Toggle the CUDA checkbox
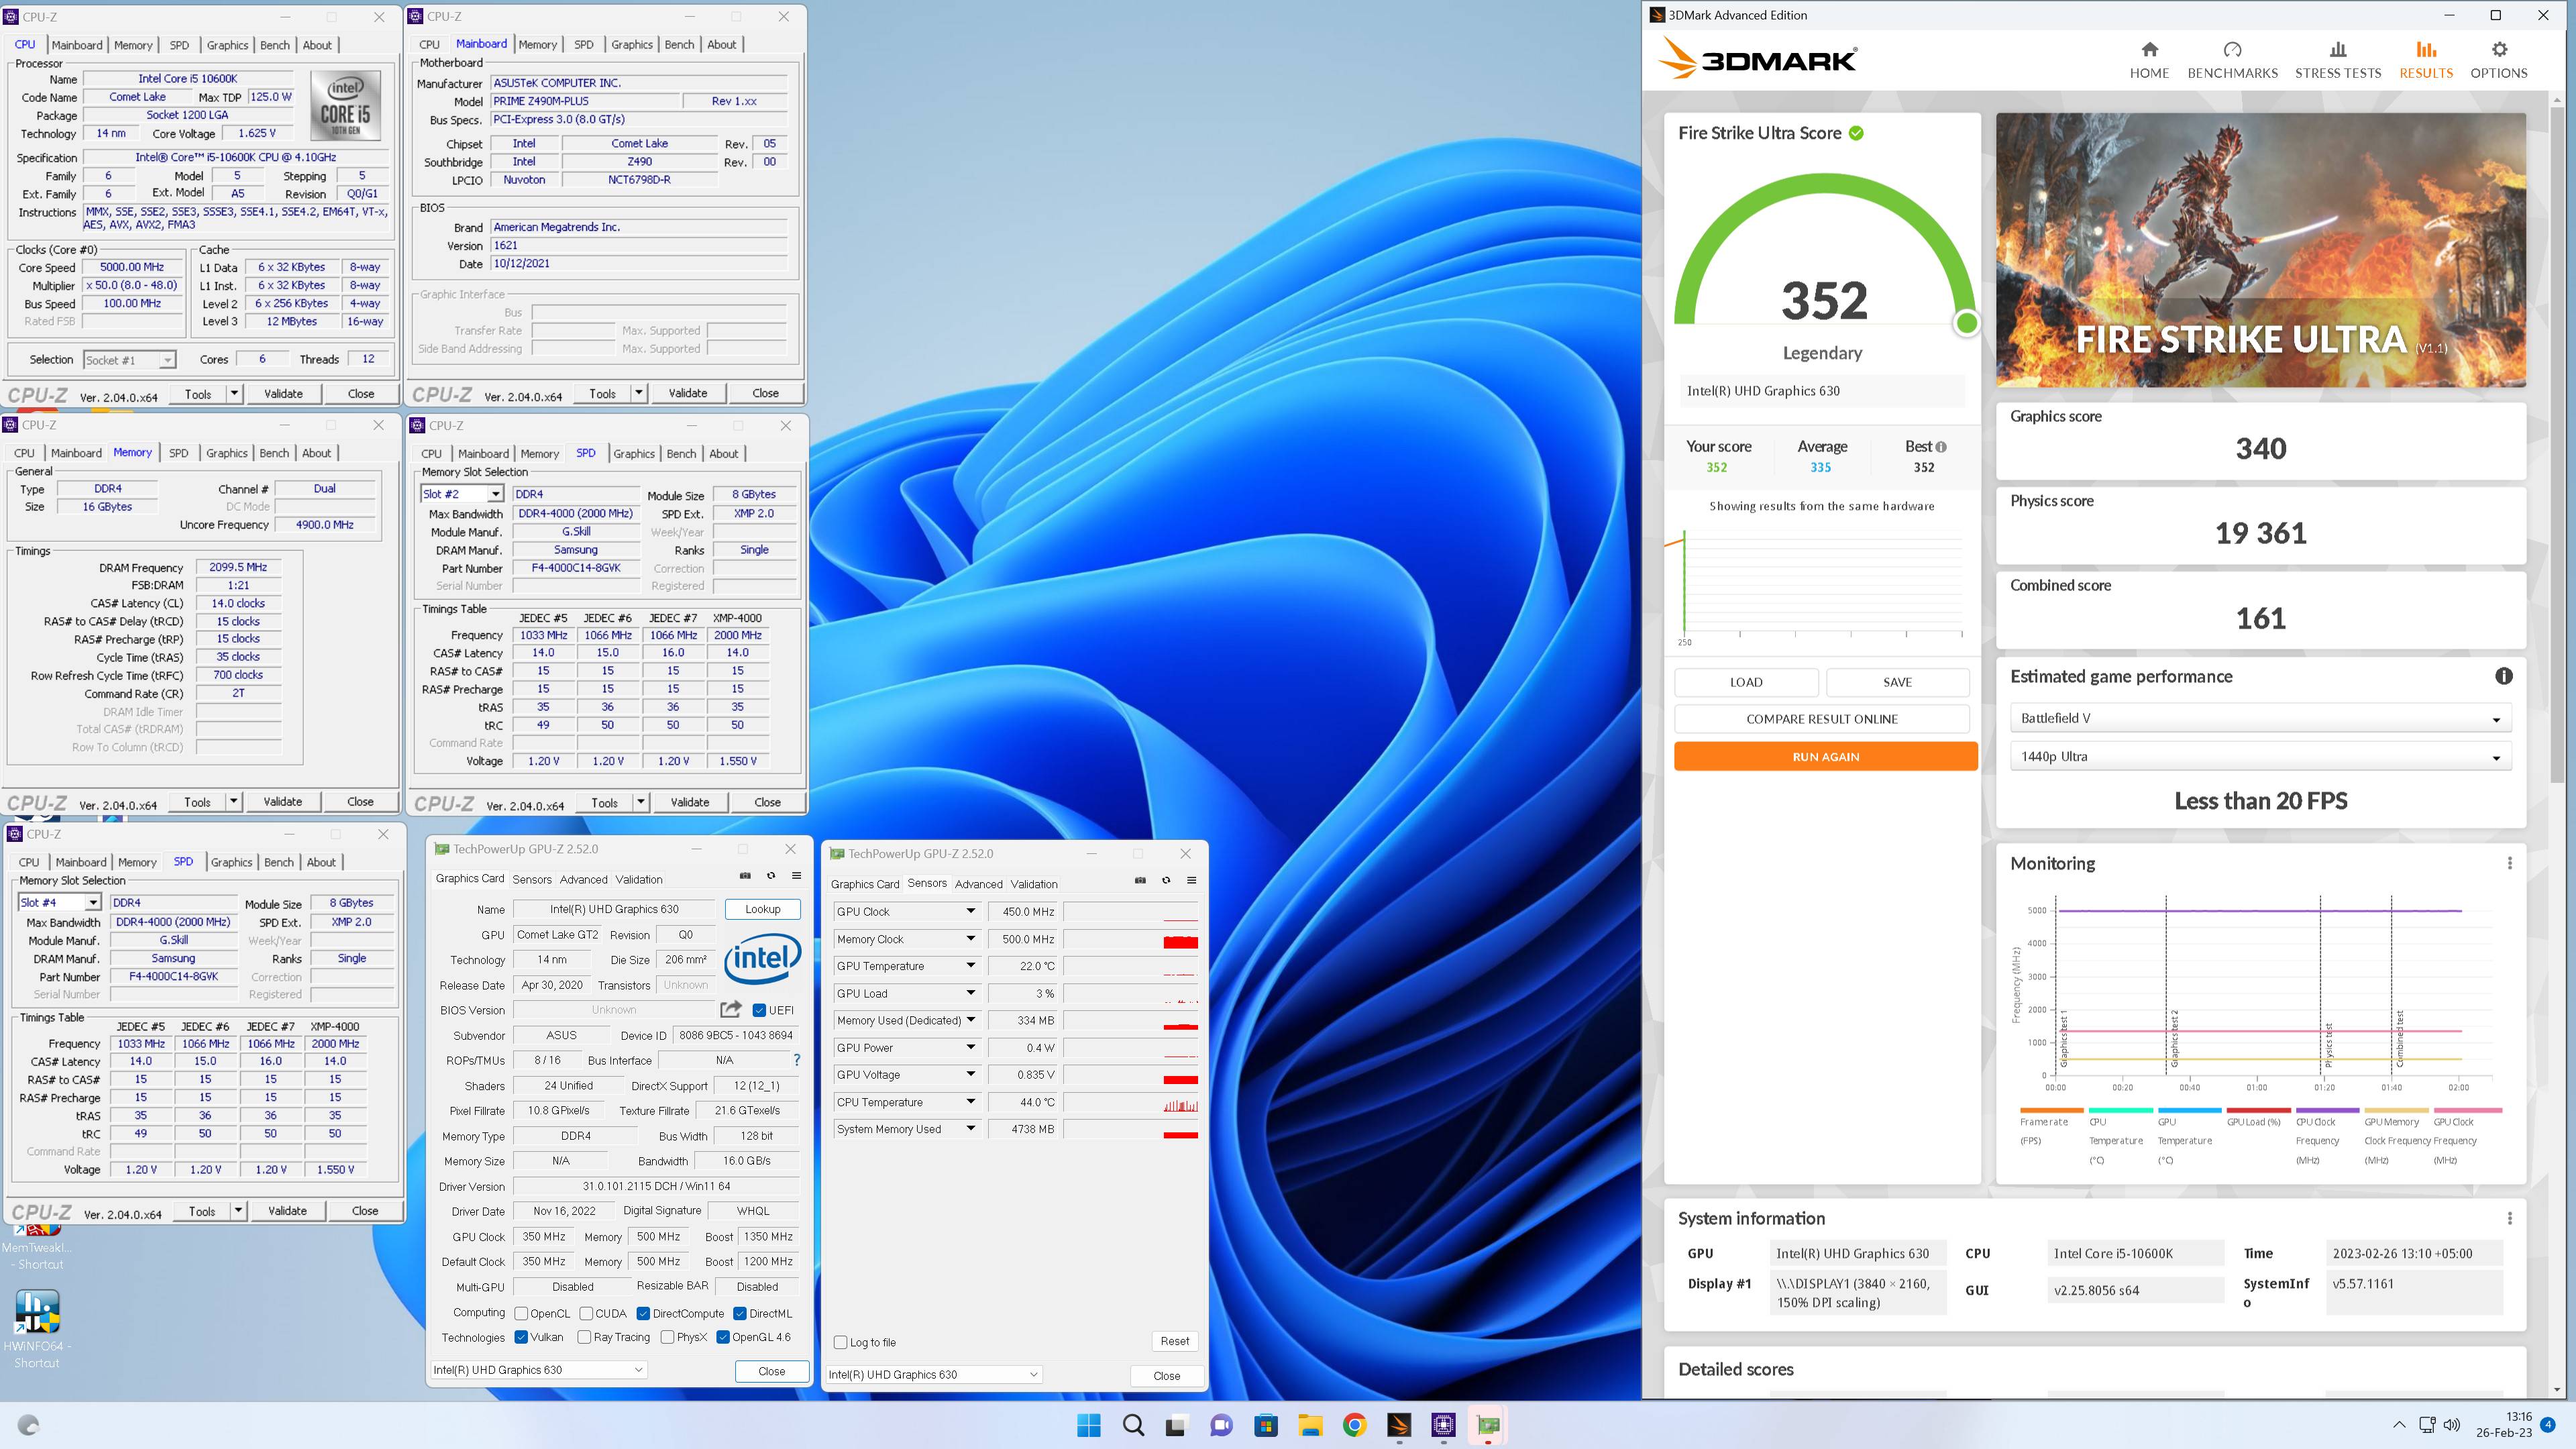2576x1449 pixels. pyautogui.click(x=586, y=1313)
